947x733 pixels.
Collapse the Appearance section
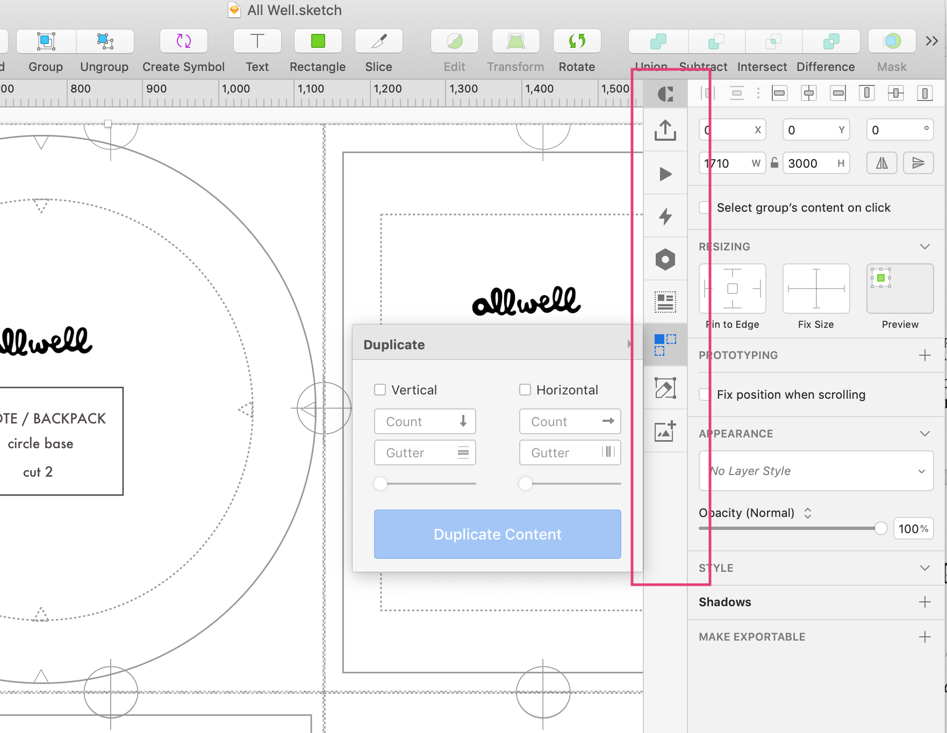(x=925, y=434)
